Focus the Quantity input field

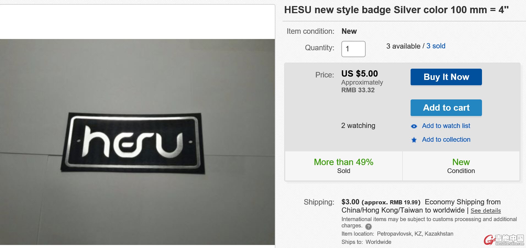353,49
